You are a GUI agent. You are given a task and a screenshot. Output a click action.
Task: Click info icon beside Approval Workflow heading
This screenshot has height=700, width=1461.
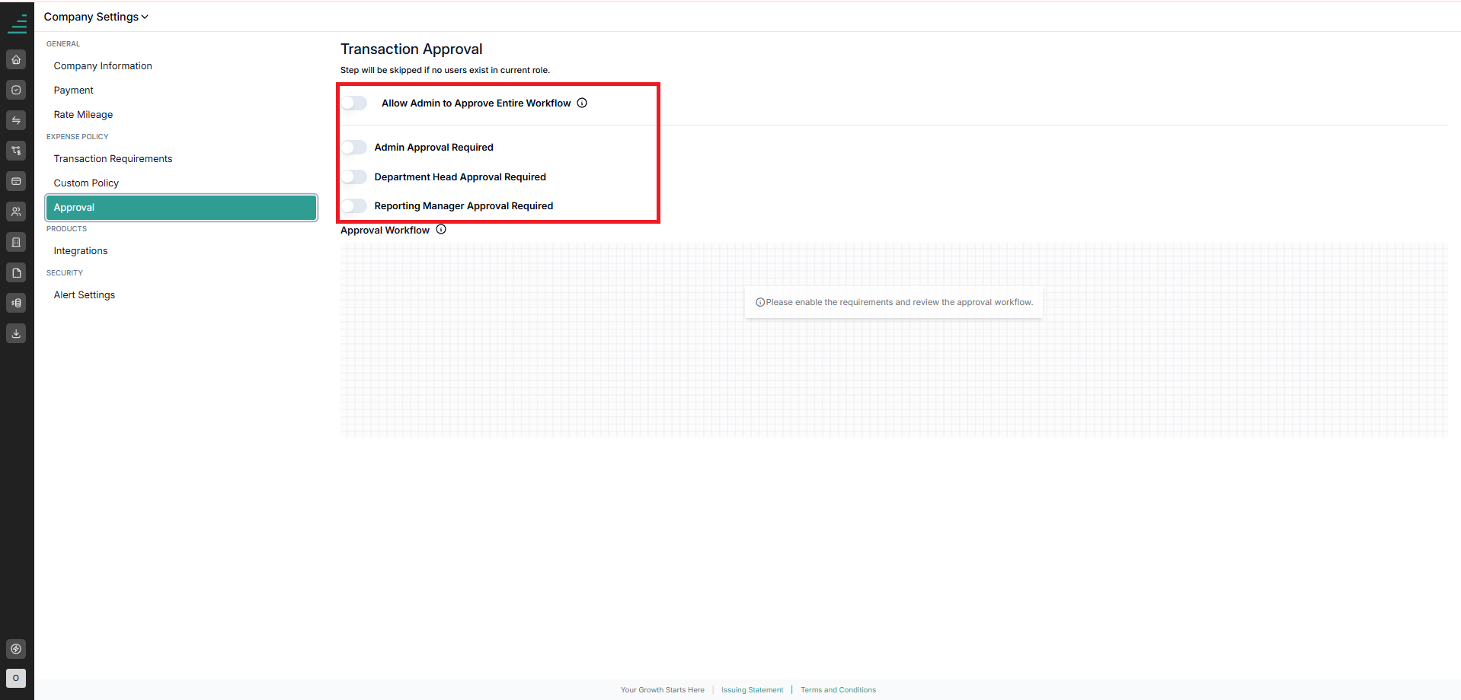point(441,229)
